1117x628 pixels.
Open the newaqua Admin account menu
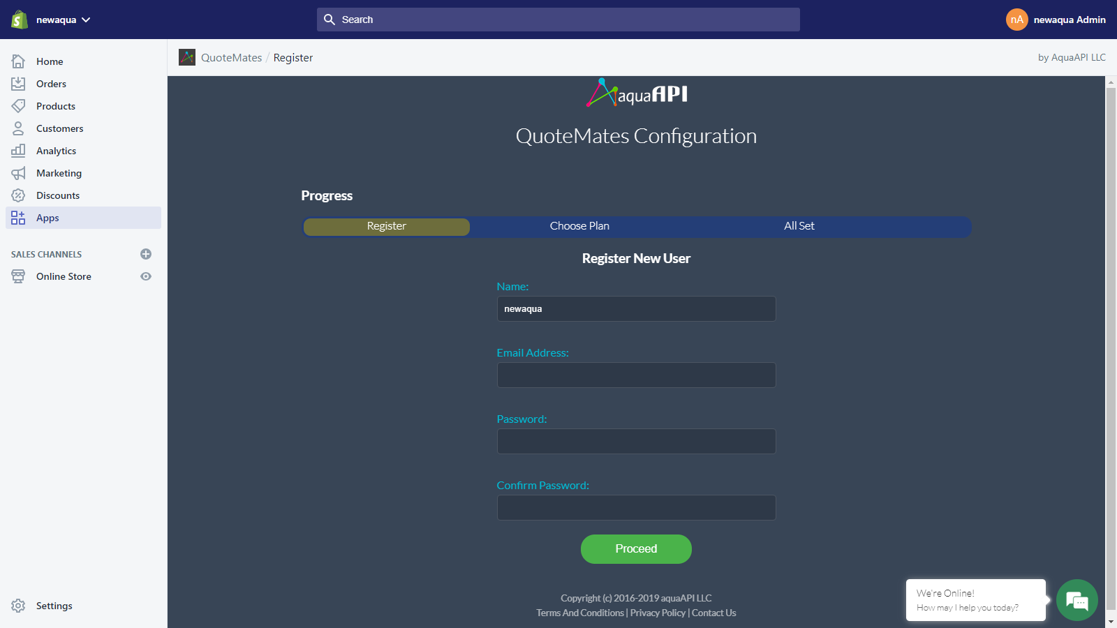pos(1056,20)
